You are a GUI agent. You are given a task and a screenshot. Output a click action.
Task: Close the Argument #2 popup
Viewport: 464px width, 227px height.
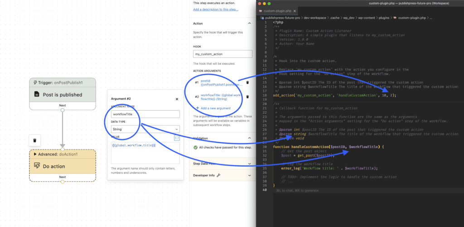click(x=177, y=99)
